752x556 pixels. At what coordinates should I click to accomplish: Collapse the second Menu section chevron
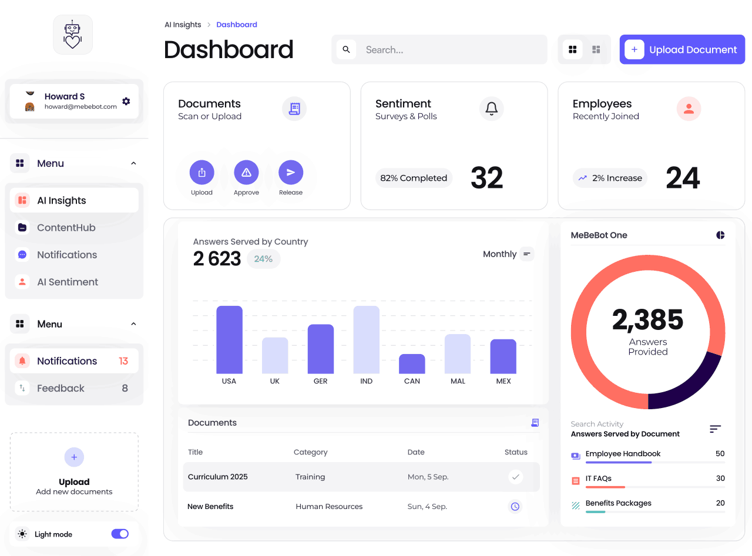click(x=133, y=324)
